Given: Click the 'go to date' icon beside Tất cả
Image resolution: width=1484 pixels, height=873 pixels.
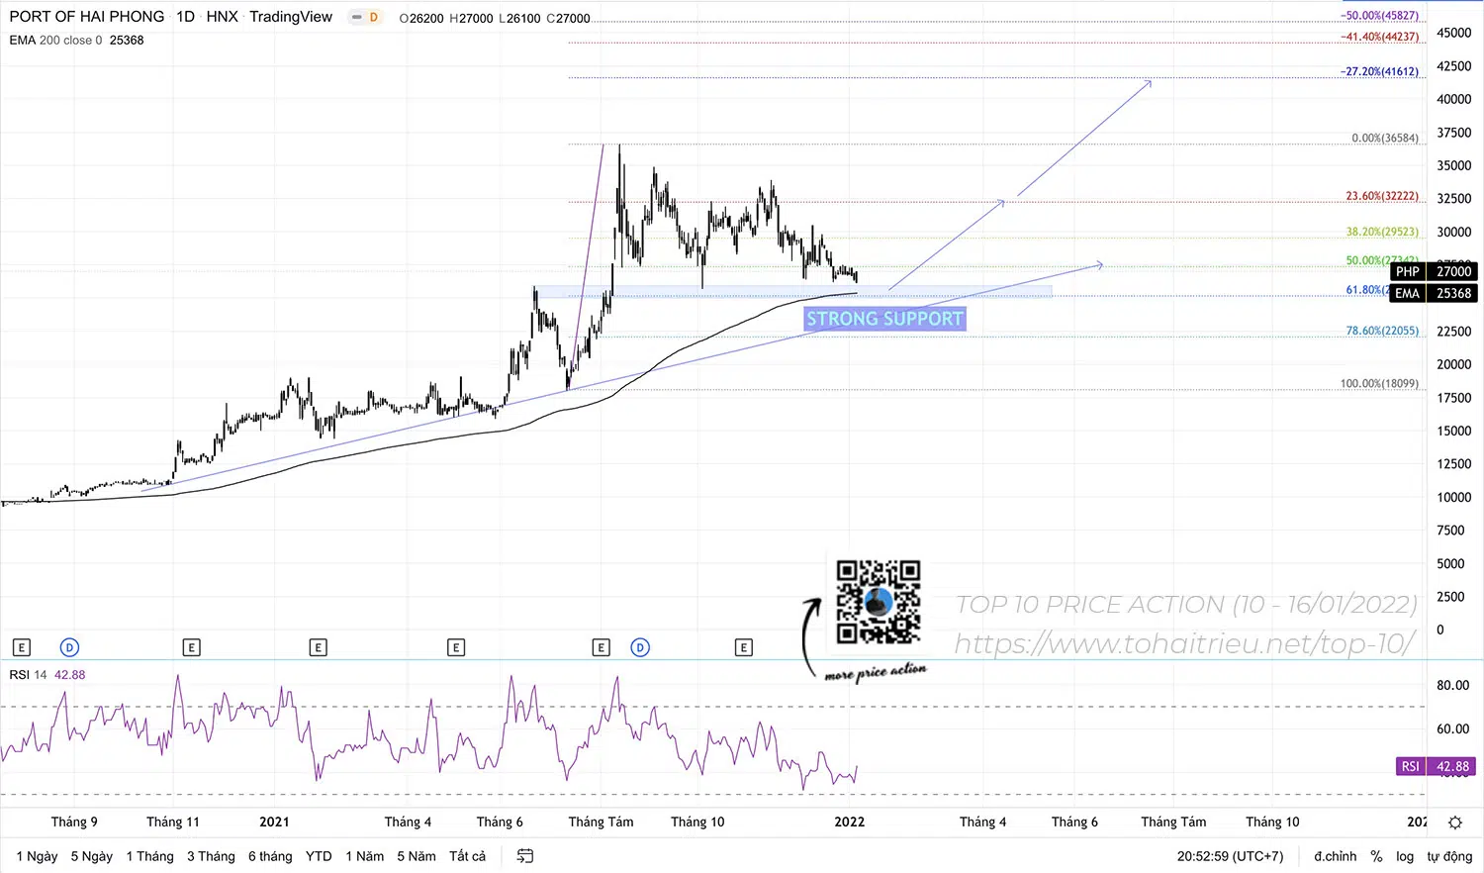Looking at the screenshot, I should pos(523,856).
